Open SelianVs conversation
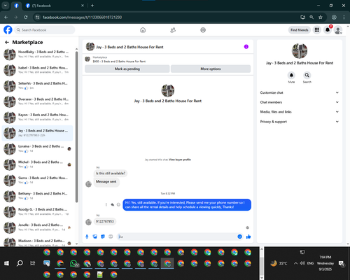Image resolution: width=350 pixels, height=280 pixels. pyautogui.click(x=37, y=85)
